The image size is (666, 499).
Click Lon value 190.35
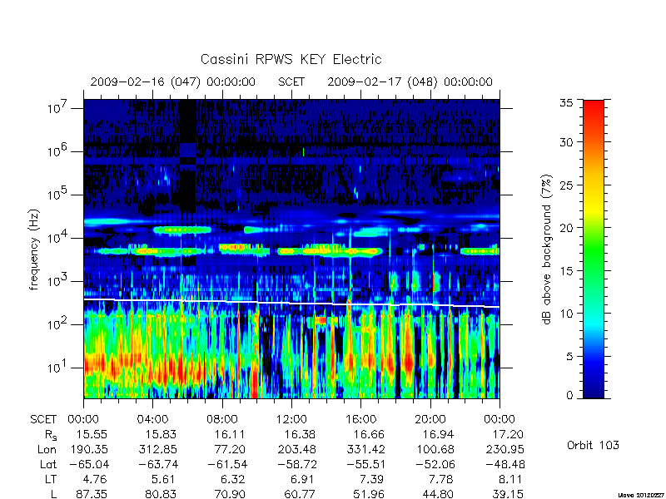pyautogui.click(x=88, y=449)
